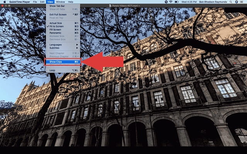Click the document icon in title bar
Screen dimensions: 247x154
pos(110,6)
